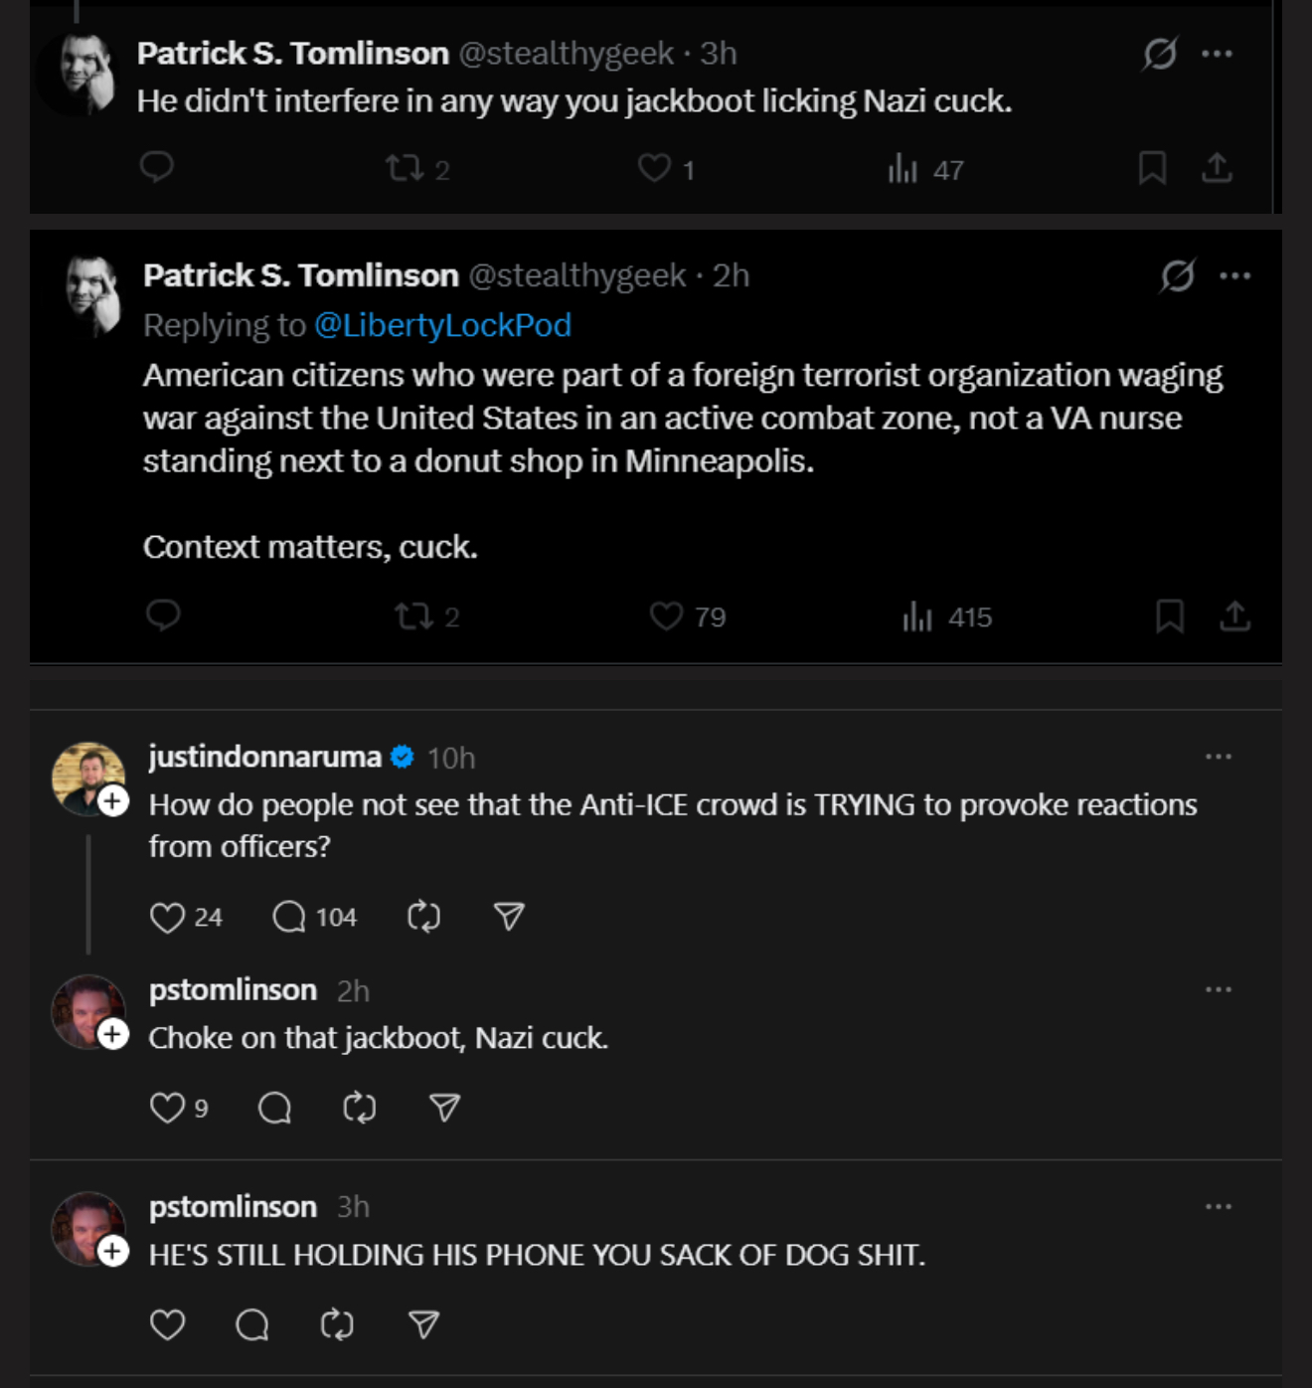Open more options on the 3h tweet
Screen dimensions: 1312x1388
click(1217, 54)
